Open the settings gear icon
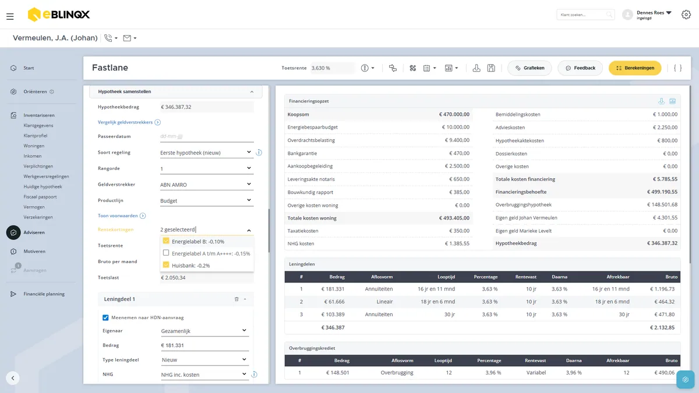 point(686,15)
